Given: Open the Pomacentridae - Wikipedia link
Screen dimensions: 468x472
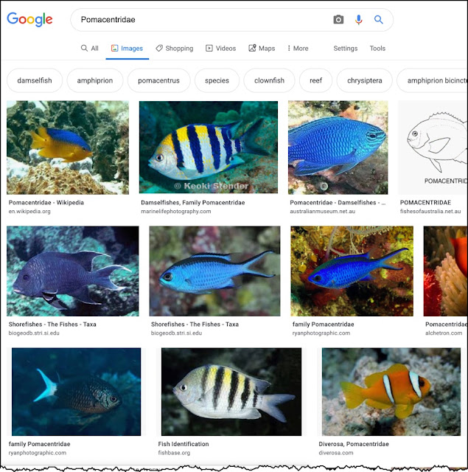Looking at the screenshot, I should click(46, 203).
